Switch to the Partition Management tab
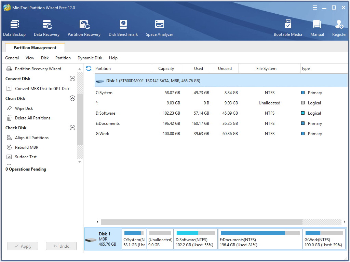This screenshot has height=262, width=350. [35, 47]
